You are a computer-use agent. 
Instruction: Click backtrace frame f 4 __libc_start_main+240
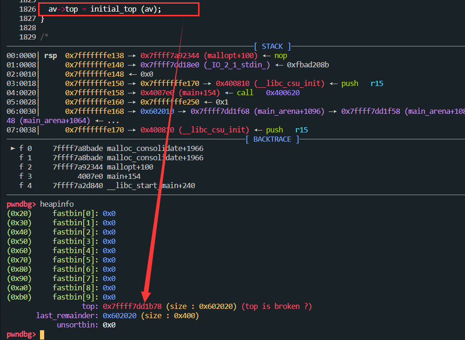coord(107,185)
